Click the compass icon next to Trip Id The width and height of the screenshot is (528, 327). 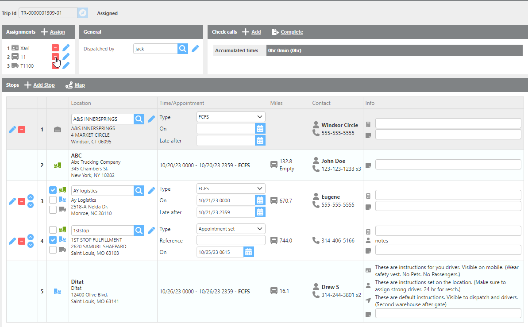point(83,13)
